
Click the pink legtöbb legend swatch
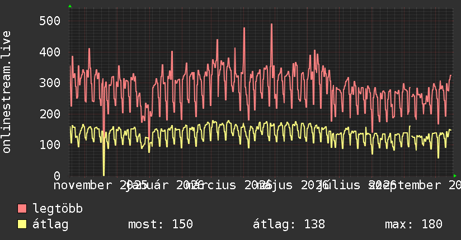click(22, 209)
